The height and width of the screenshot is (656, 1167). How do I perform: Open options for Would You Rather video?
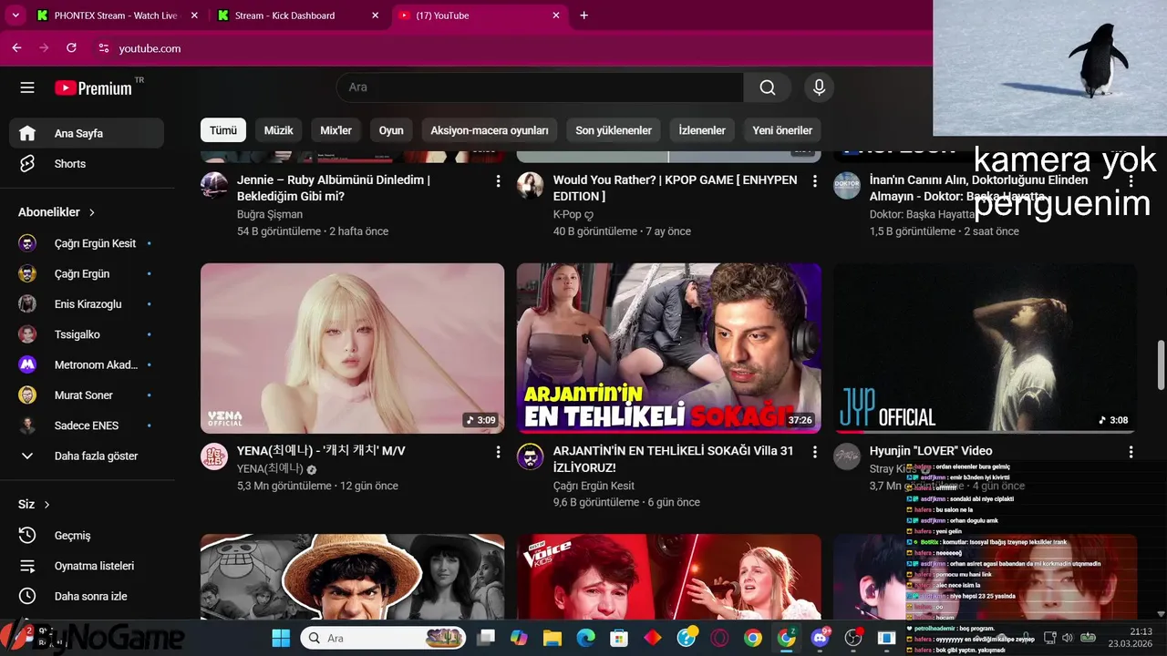tap(815, 181)
